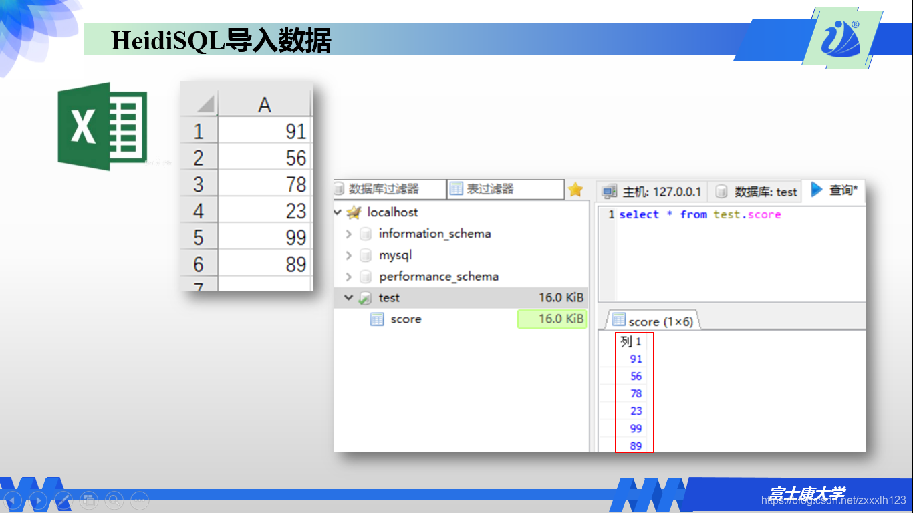Click the next slide arrow button

pos(38,500)
